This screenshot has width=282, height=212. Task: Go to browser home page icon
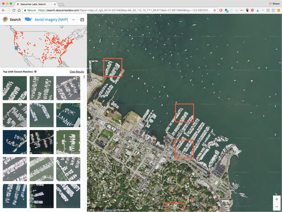[19, 11]
